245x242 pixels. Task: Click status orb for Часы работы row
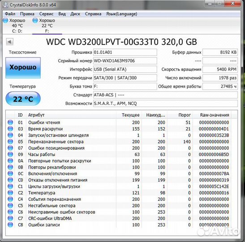(10, 154)
